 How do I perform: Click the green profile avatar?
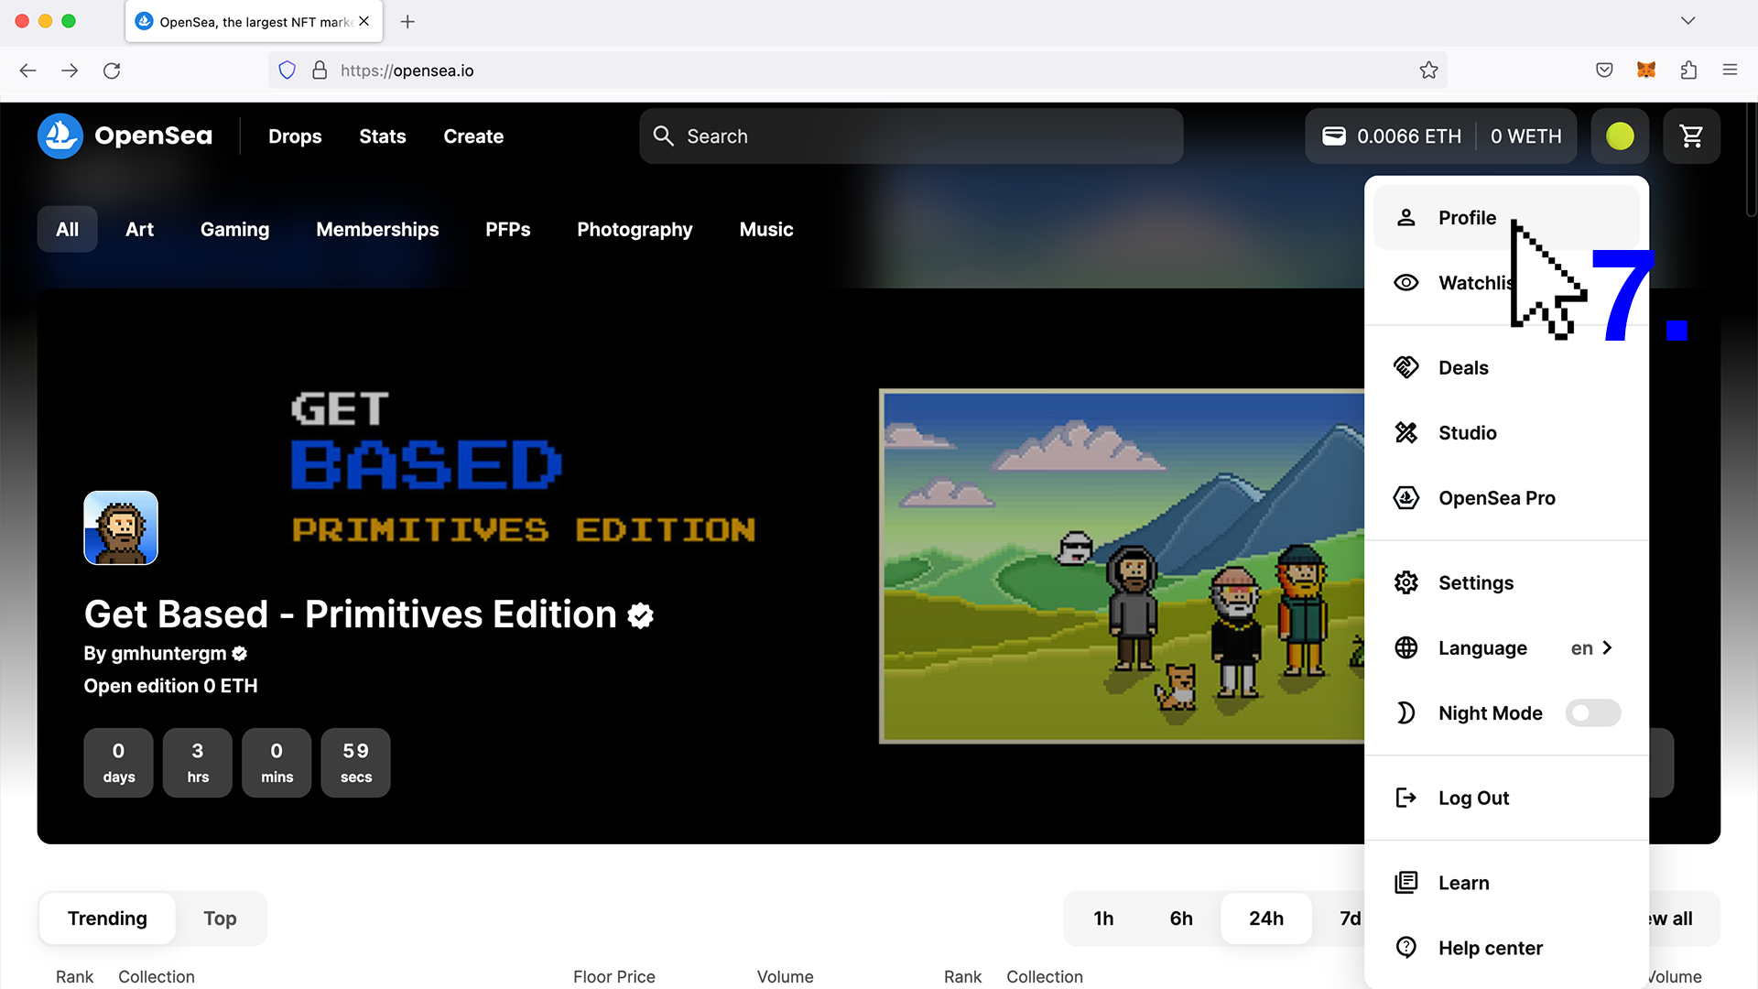coord(1620,136)
